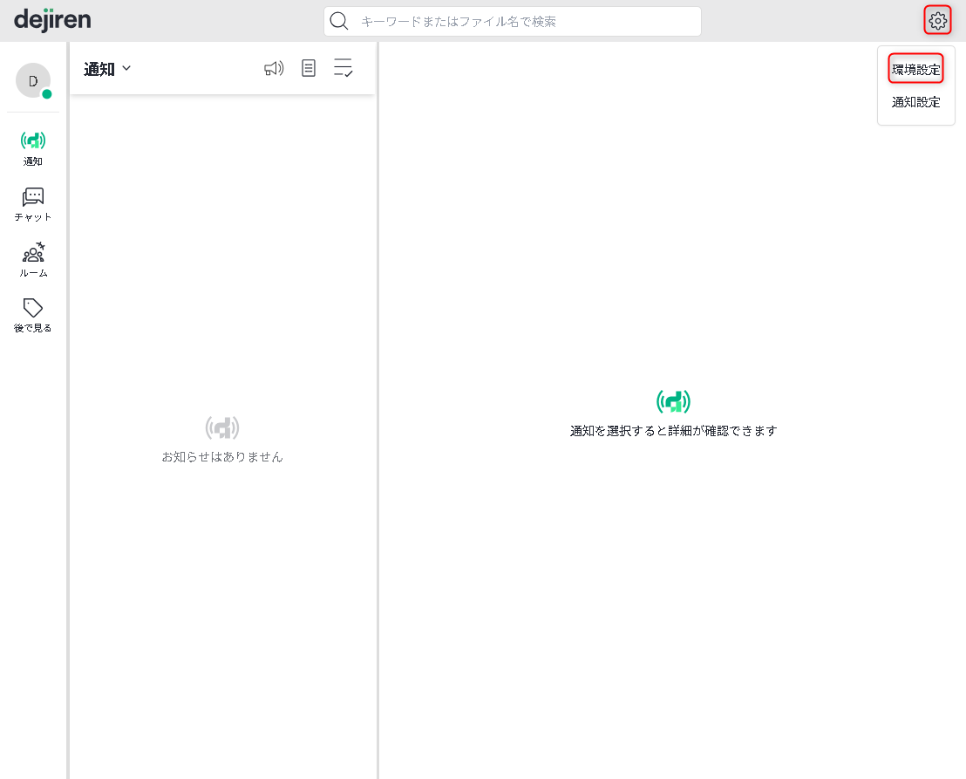
Task: Open the chat section in sidebar
Action: click(33, 204)
